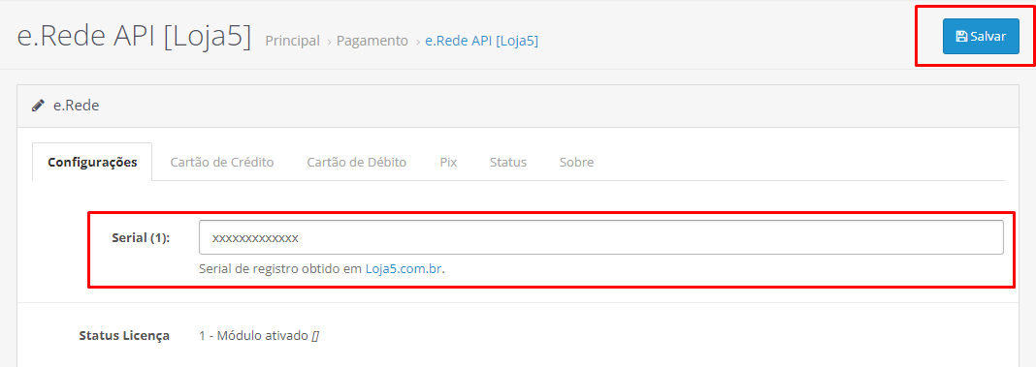The height and width of the screenshot is (367, 1036).
Task: Open Pagamento breadcrumb link
Action: (x=372, y=41)
